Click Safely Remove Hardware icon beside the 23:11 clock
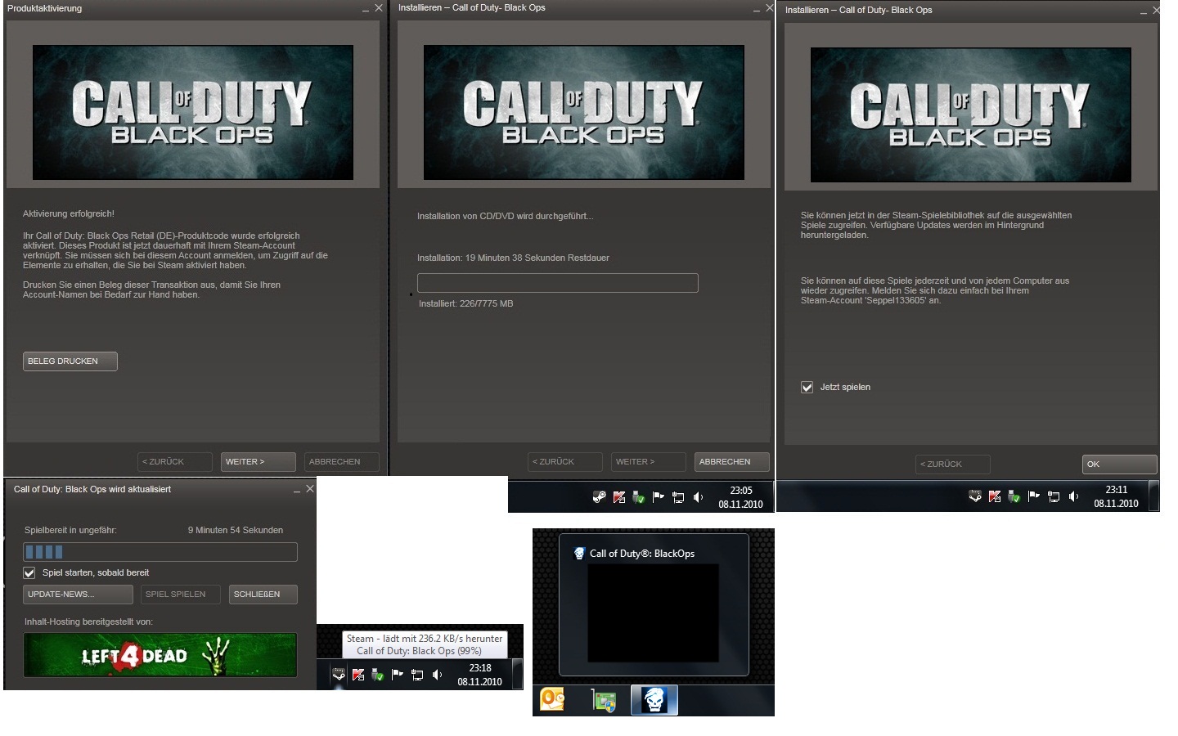Image resolution: width=1178 pixels, height=736 pixels. 1014,496
